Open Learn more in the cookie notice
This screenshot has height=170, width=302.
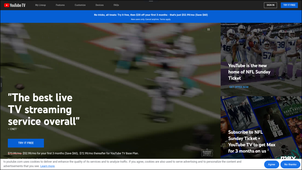click(48, 166)
